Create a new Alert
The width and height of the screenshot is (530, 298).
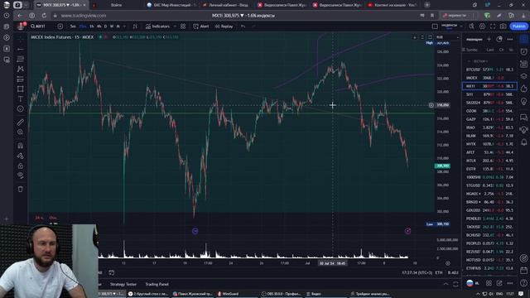click(x=201, y=26)
